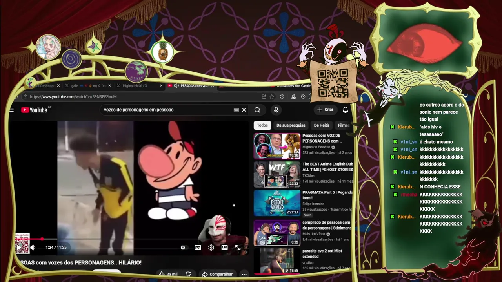
Task: Seek on the red video progress bar
Action: point(131,239)
